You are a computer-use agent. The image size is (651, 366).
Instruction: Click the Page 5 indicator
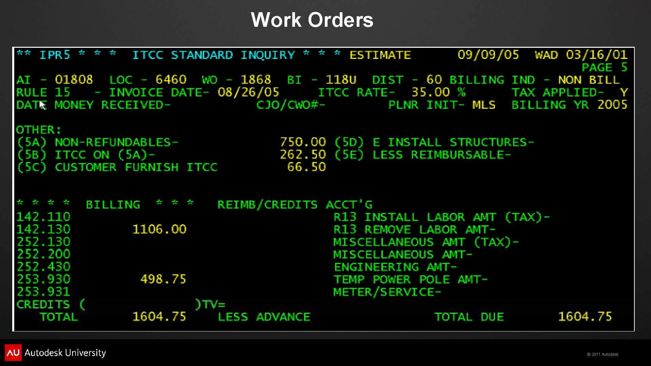click(x=604, y=67)
